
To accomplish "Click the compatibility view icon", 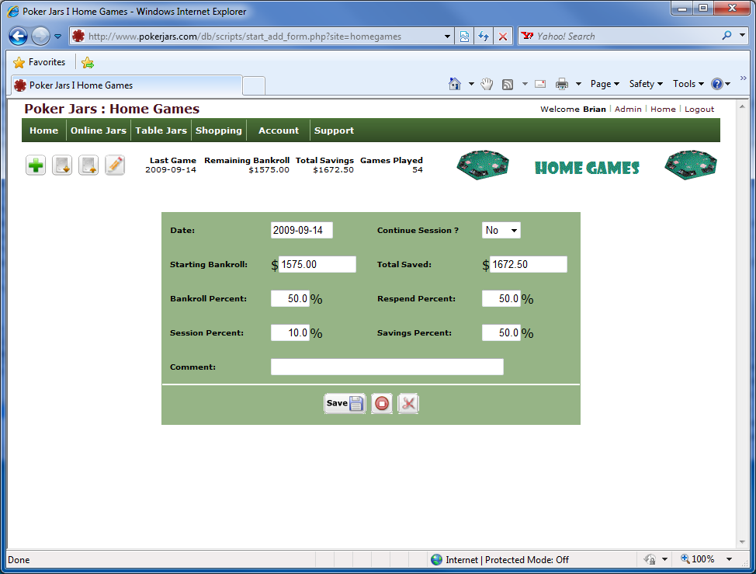I will coord(464,37).
